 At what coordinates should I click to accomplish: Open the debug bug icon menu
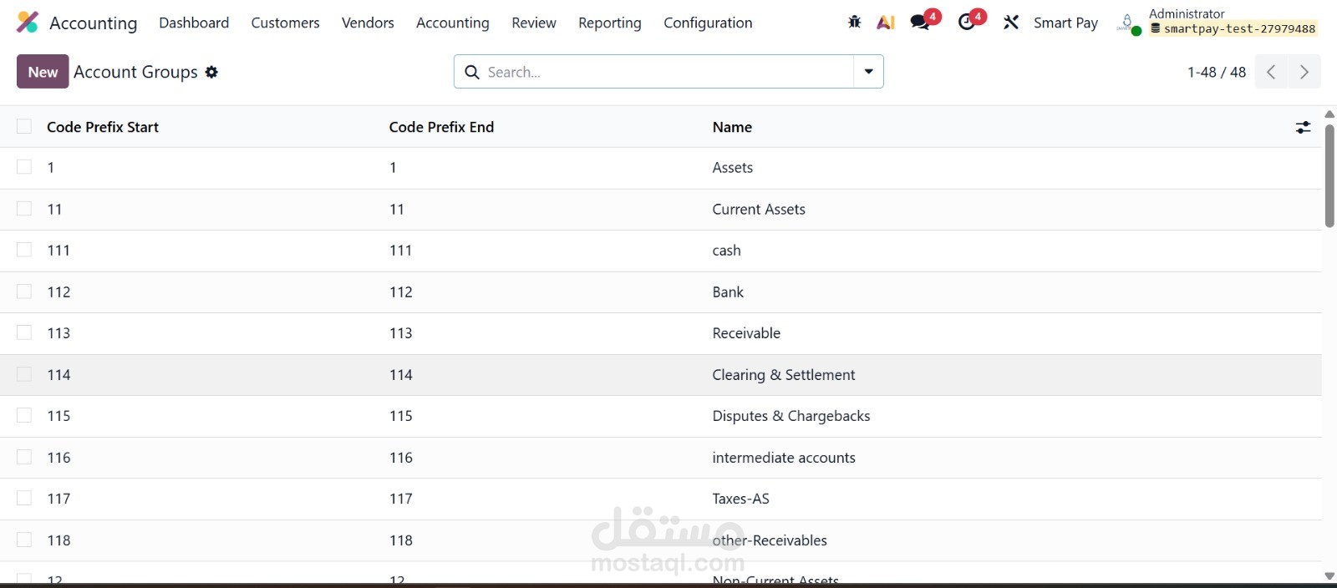tap(854, 23)
